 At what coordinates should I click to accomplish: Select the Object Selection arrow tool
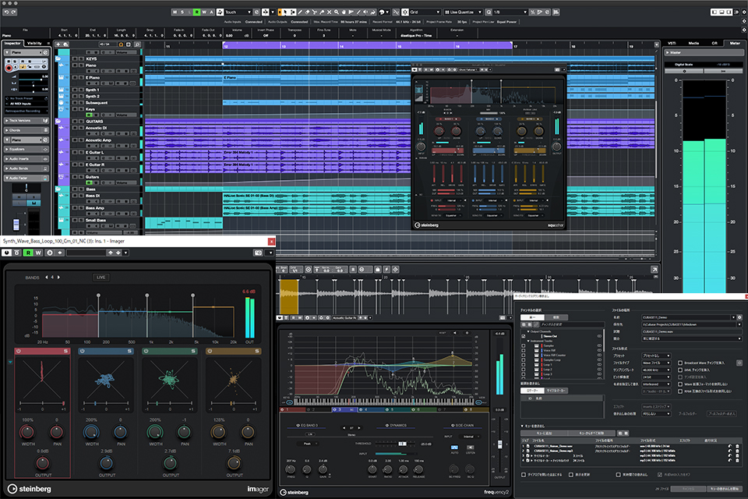[286, 11]
